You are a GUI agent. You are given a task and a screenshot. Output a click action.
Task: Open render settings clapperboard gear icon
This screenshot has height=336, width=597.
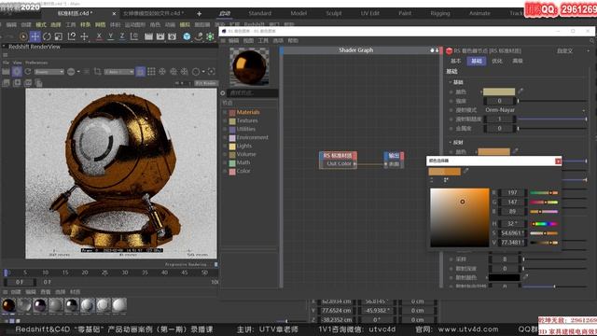[x=172, y=36]
